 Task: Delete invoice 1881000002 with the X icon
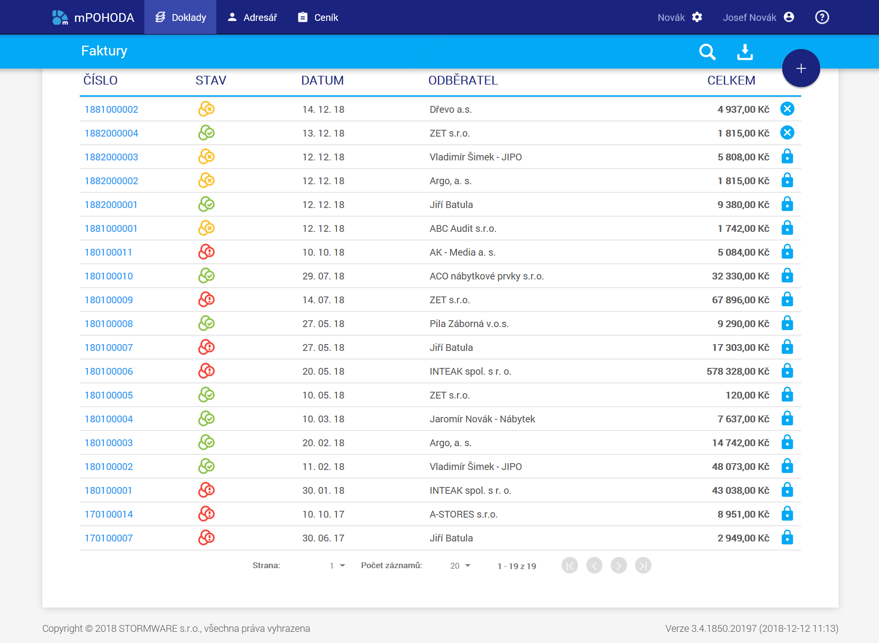[x=787, y=109]
